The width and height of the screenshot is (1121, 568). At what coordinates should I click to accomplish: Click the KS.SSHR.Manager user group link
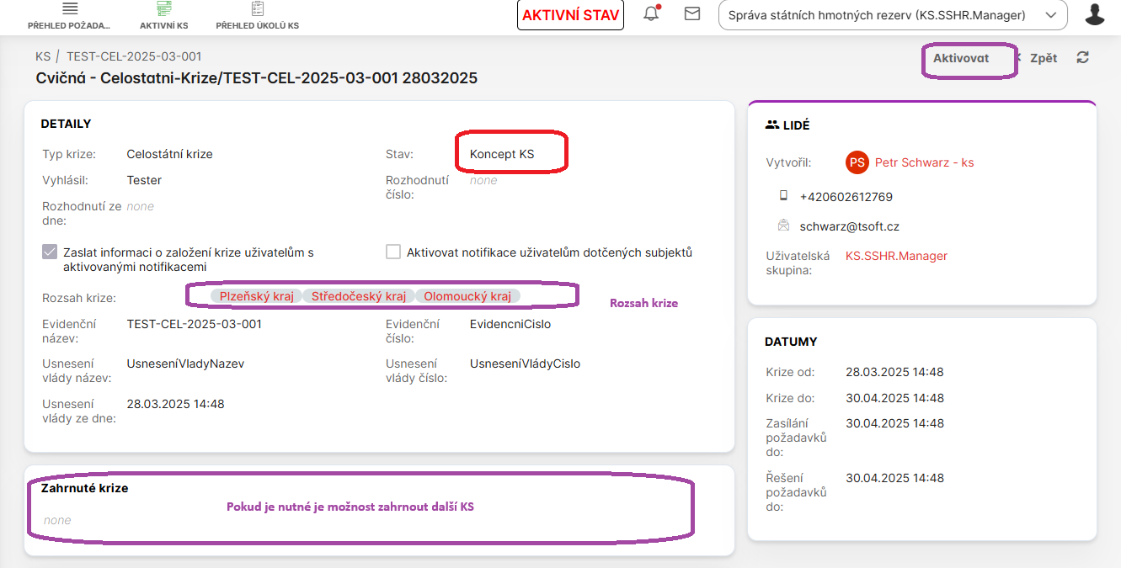(x=896, y=256)
